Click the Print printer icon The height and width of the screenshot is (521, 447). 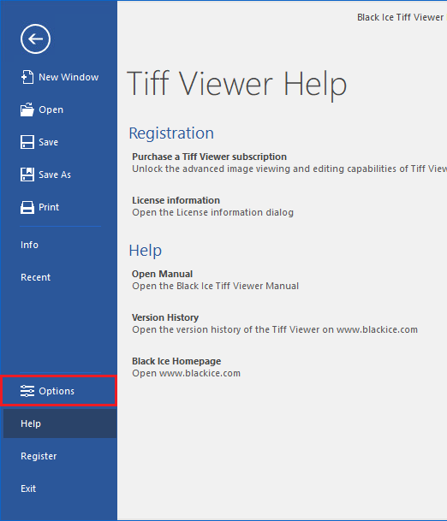click(27, 207)
